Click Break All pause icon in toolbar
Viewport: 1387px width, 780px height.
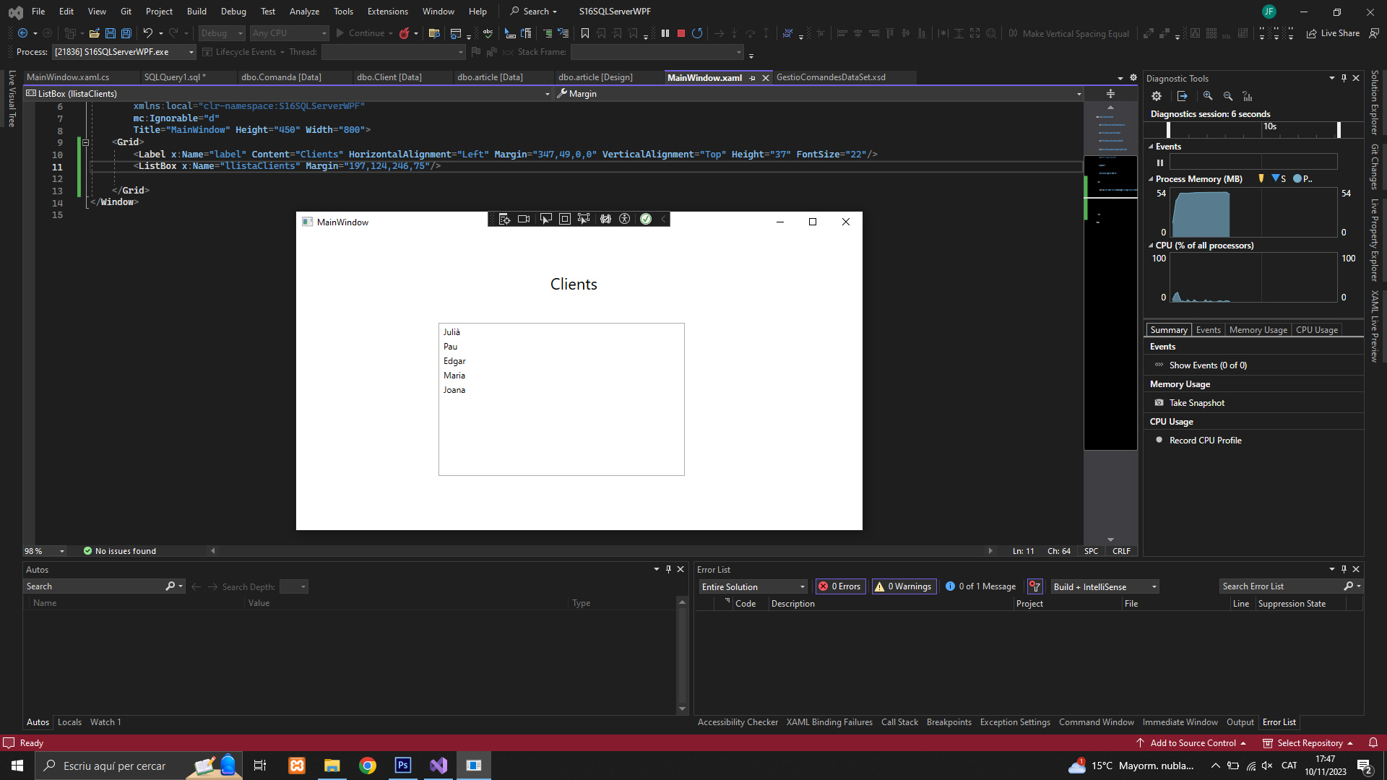click(665, 33)
